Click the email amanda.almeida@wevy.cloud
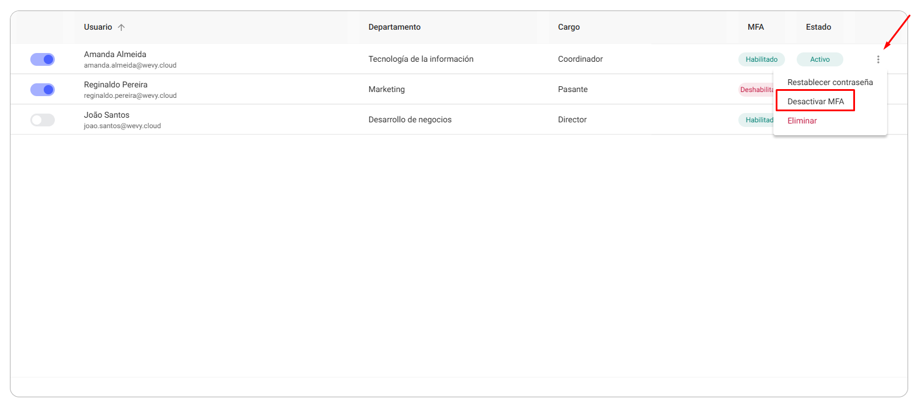This screenshot has width=918, height=406. point(130,65)
